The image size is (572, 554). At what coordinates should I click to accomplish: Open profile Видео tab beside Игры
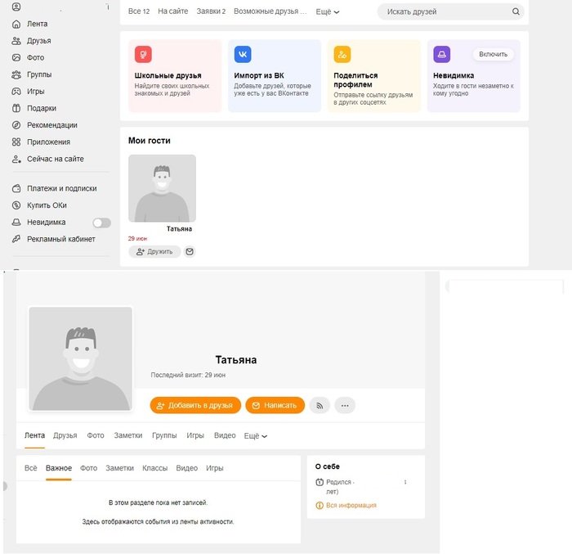225,435
